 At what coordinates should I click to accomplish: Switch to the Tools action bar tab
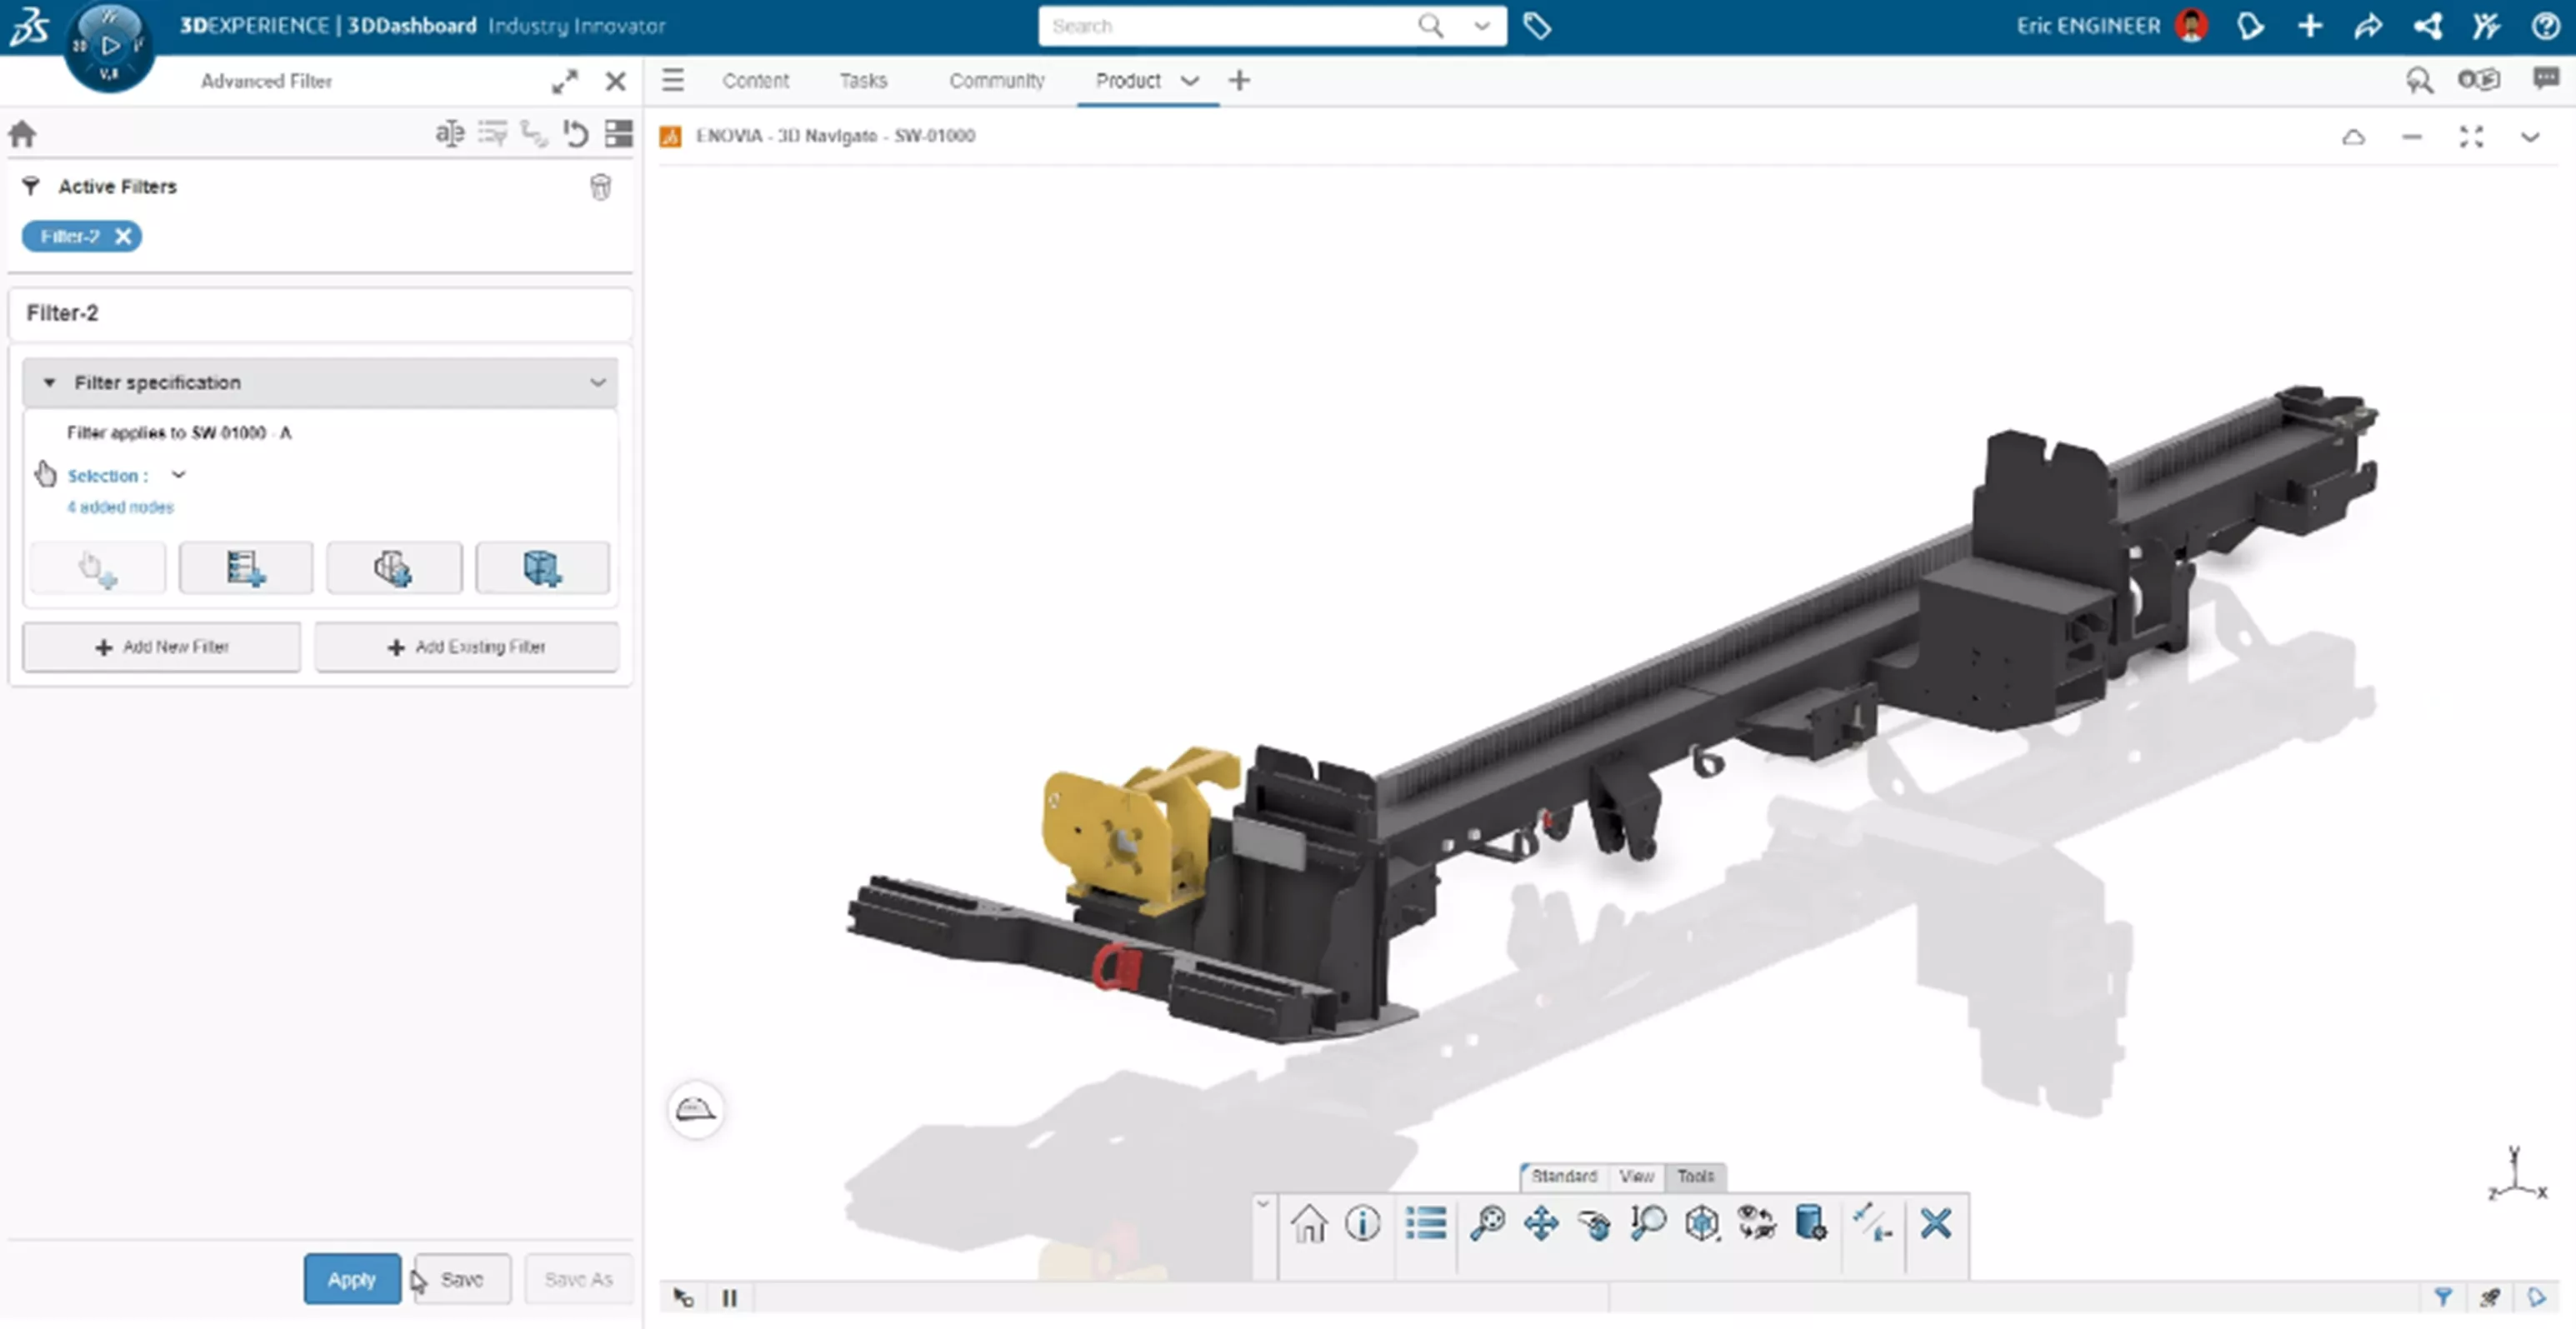pos(1695,1176)
